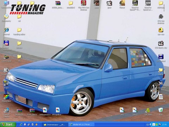The width and height of the screenshot is (169, 127).
Task: Click the 17:41 taskbar clock
Action: pos(164,125)
